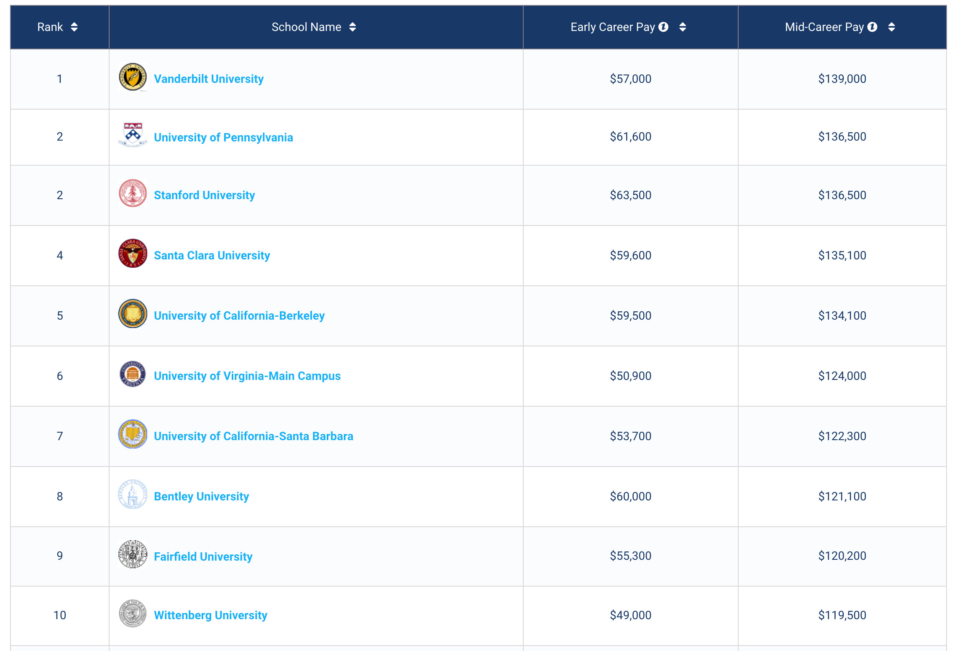Show Mid-Career Pay info tooltip icon
Image resolution: width=957 pixels, height=651 pixels.
click(x=872, y=27)
